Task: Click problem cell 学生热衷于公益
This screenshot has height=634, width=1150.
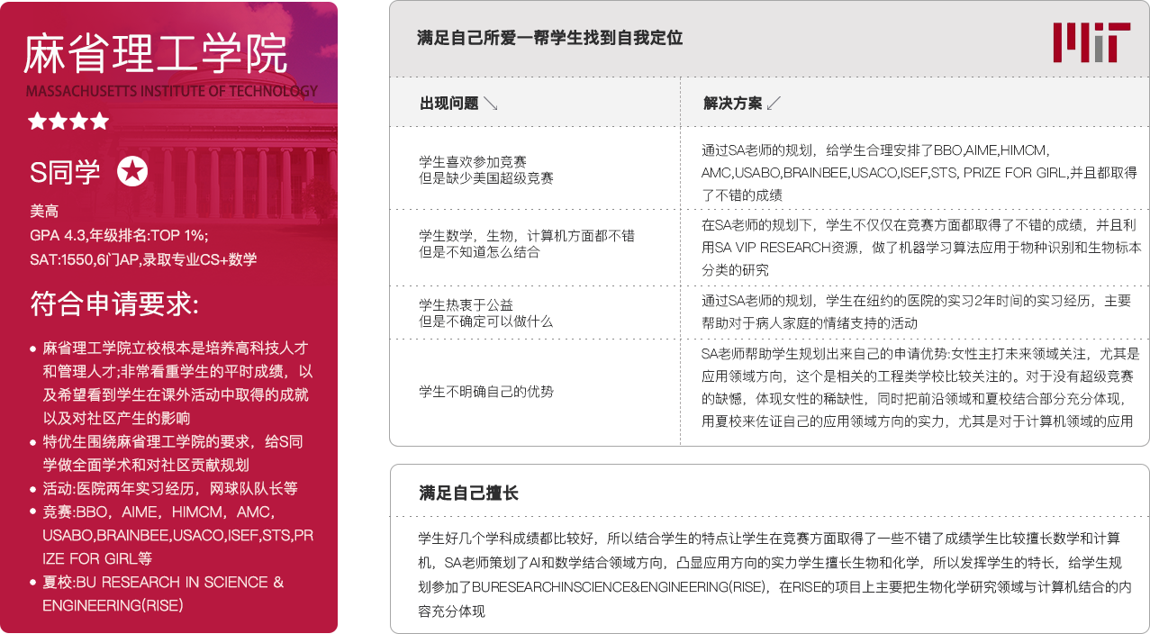Action: (486, 313)
